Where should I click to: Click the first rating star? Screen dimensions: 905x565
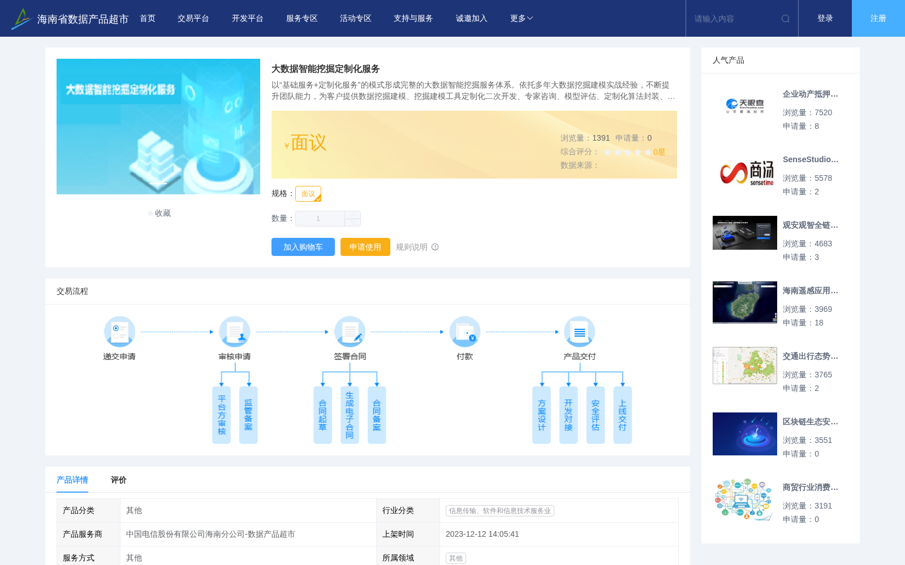[607, 152]
